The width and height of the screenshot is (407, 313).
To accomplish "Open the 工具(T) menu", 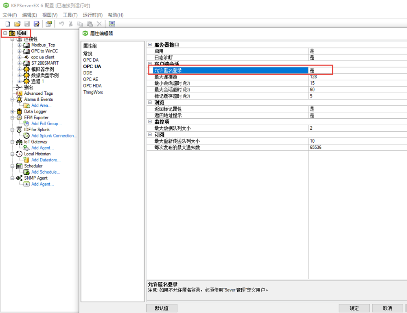I will click(70, 15).
